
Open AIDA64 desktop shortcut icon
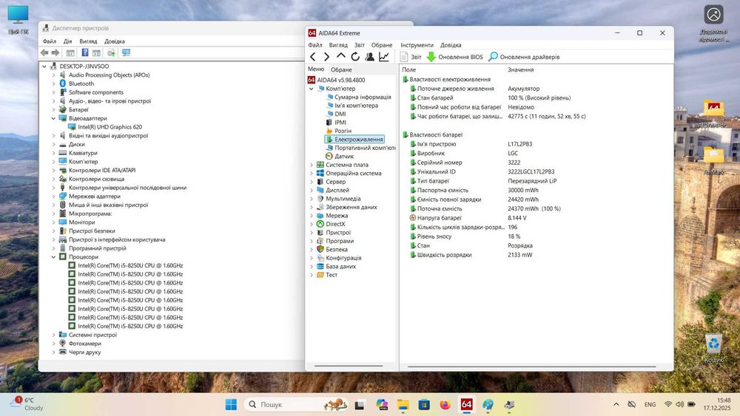713,114
